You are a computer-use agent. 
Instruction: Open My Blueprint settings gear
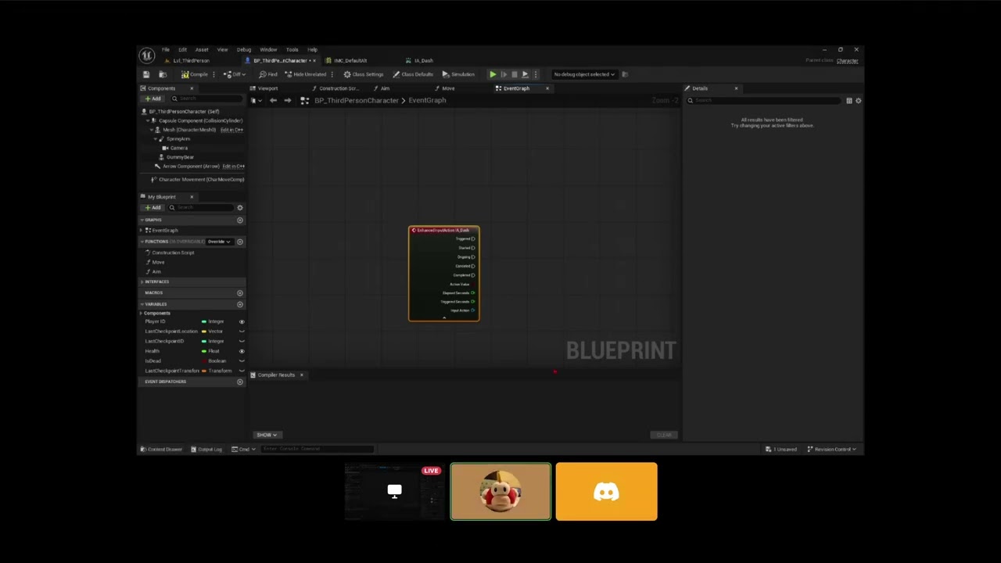click(x=240, y=207)
